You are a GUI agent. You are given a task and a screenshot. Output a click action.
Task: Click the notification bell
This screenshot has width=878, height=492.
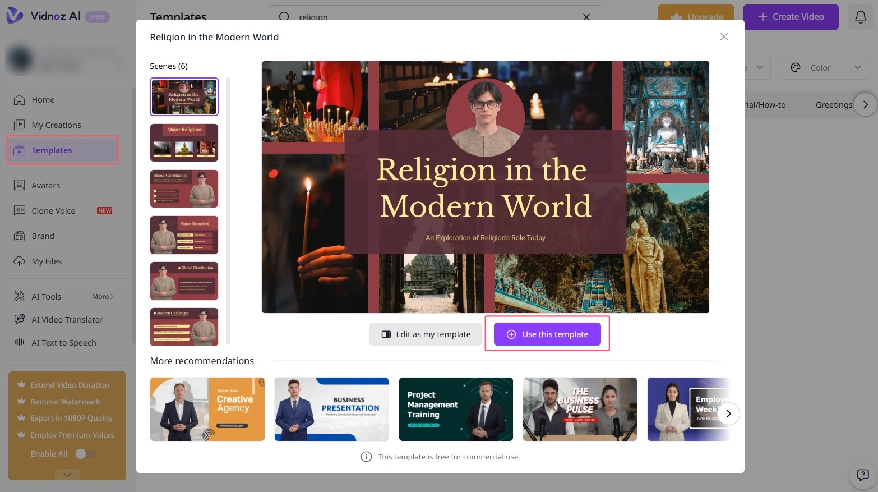click(x=861, y=17)
